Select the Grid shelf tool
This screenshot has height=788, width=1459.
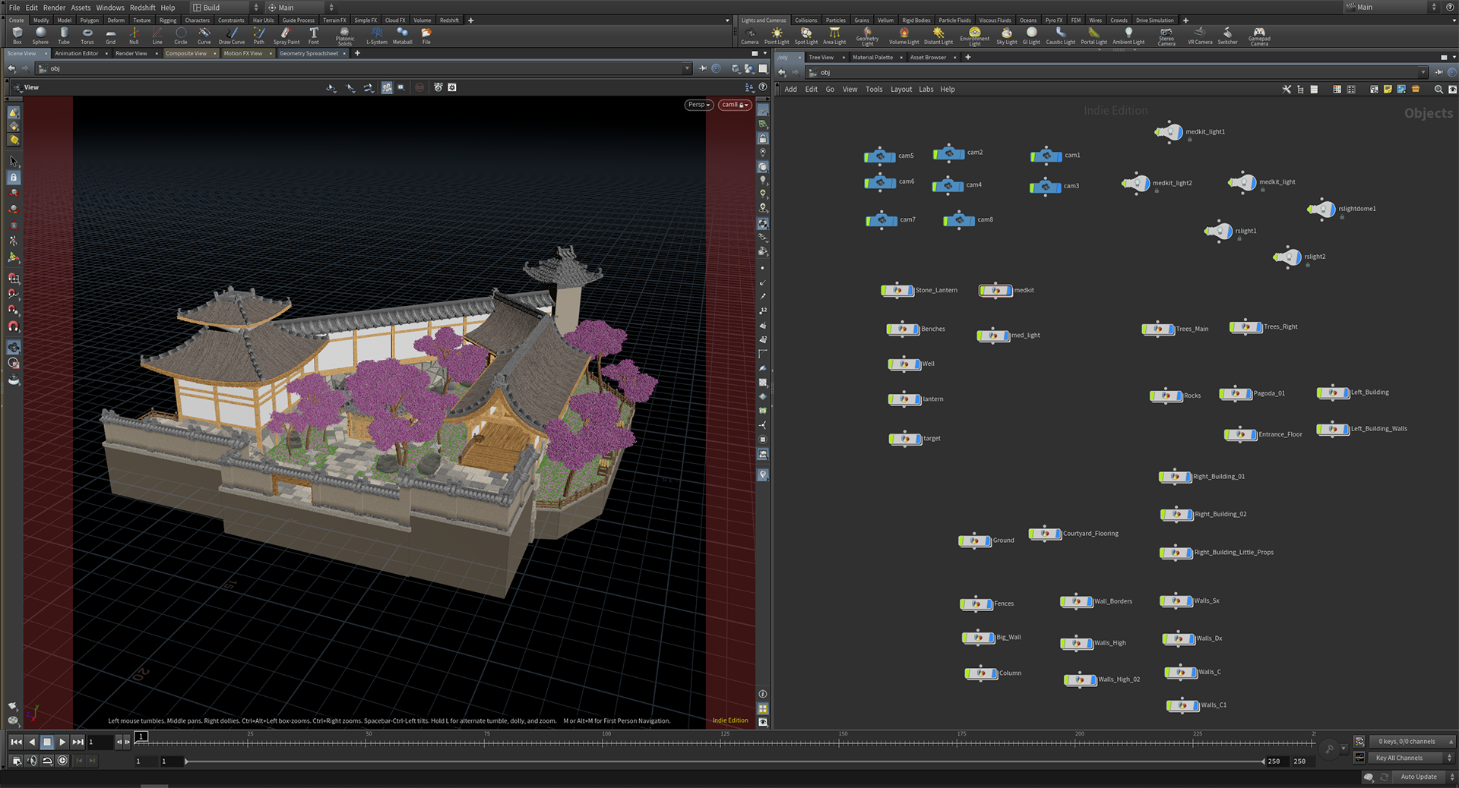click(111, 36)
